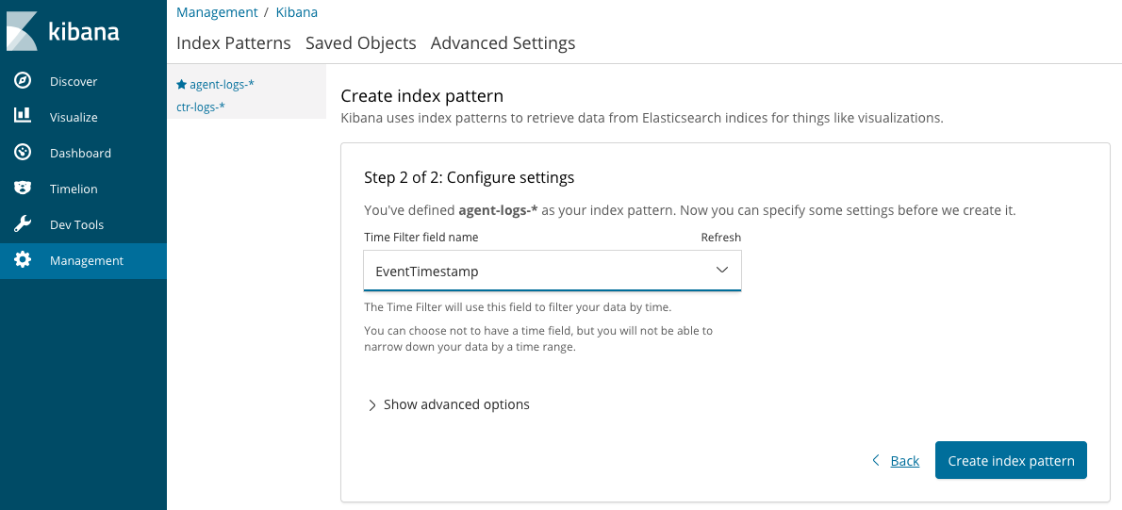1122x510 pixels.
Task: Switch to the Saved Objects tab
Action: [x=361, y=43]
